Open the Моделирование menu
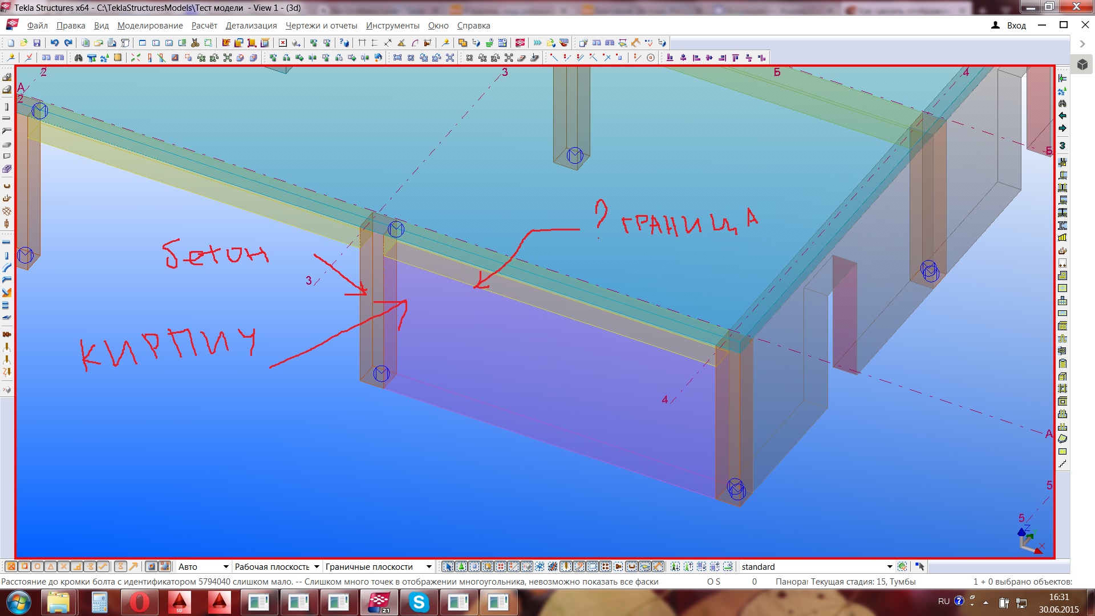Screen dimensions: 1095x616 (150, 26)
